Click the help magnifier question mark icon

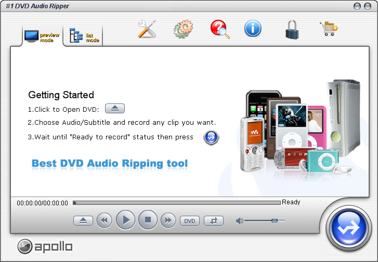point(219,29)
